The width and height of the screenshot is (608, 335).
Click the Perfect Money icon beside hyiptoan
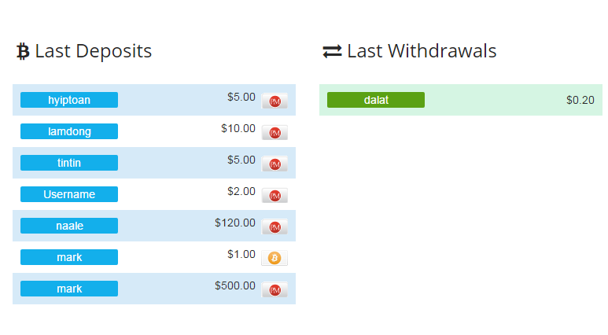pos(275,101)
